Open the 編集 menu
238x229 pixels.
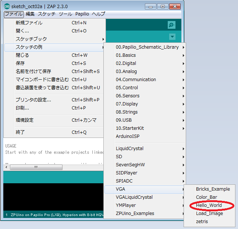(30, 14)
